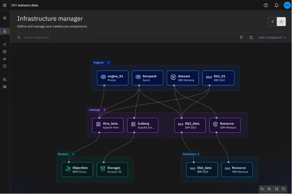Zoom out of the canvas
This screenshot has width=292, height=194.
click(262, 189)
